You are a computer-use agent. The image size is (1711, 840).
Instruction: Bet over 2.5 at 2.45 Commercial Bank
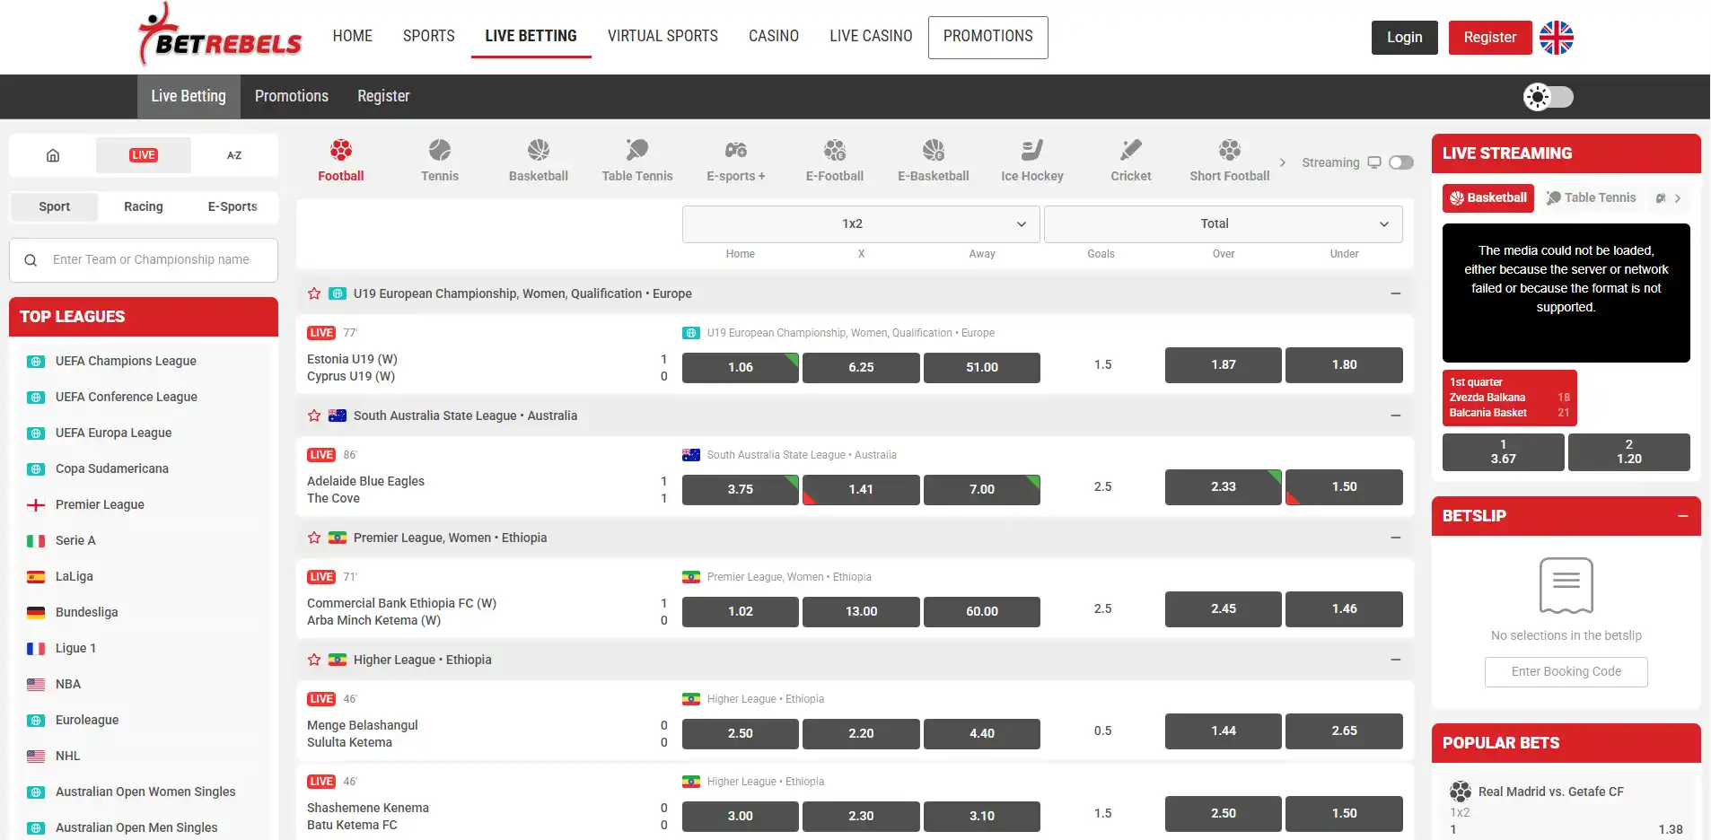pyautogui.click(x=1224, y=608)
